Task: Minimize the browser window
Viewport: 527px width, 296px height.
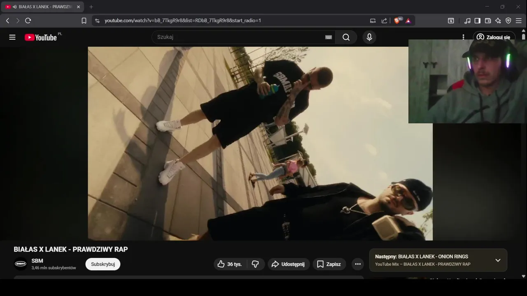Action: coord(487,7)
